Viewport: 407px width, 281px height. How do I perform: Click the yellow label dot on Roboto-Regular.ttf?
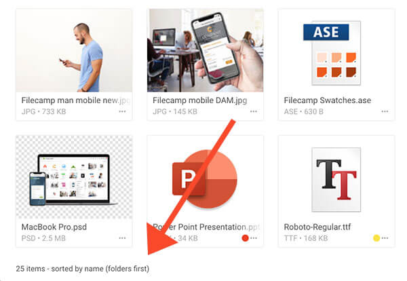point(376,238)
